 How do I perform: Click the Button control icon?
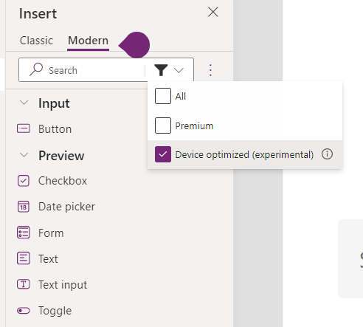click(24, 128)
